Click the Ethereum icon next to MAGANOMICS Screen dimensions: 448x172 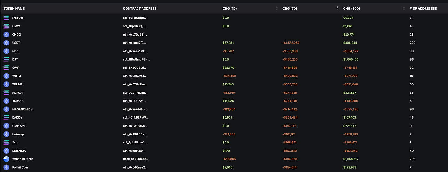point(6,109)
